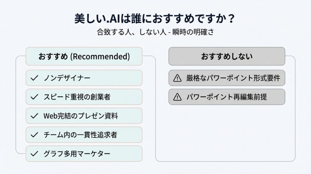Choose the スピード重視の創業者 label
The width and height of the screenshot is (311, 174).
point(77,97)
